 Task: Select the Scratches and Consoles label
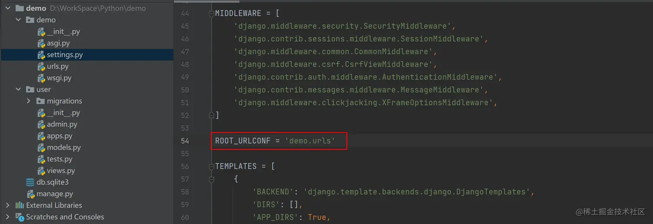point(65,217)
